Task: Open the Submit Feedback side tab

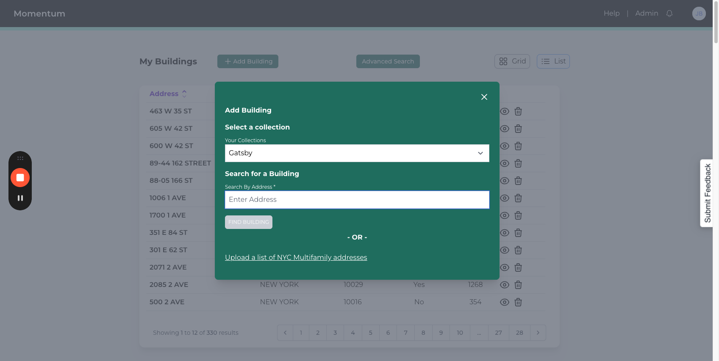Action: (x=707, y=193)
